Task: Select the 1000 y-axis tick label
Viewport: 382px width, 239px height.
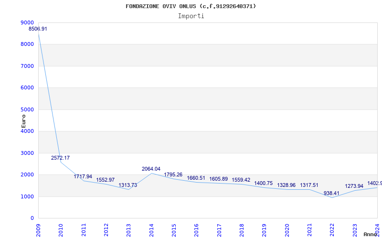Action: pyautogui.click(x=27, y=196)
